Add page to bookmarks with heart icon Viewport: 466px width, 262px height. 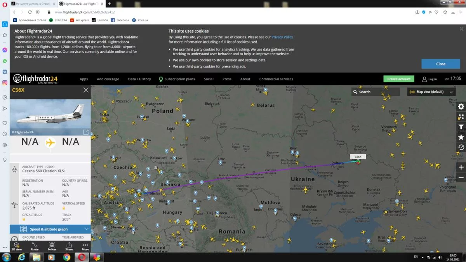click(436, 12)
